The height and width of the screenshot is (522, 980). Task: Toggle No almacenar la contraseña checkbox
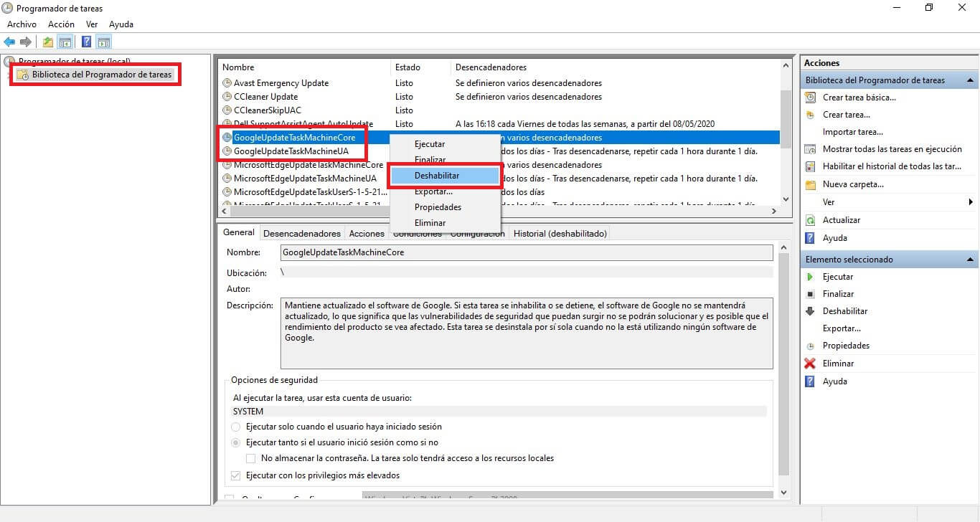click(251, 458)
